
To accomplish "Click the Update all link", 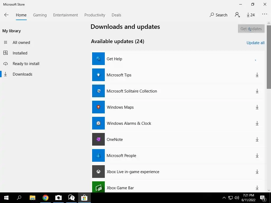I will point(255,43).
